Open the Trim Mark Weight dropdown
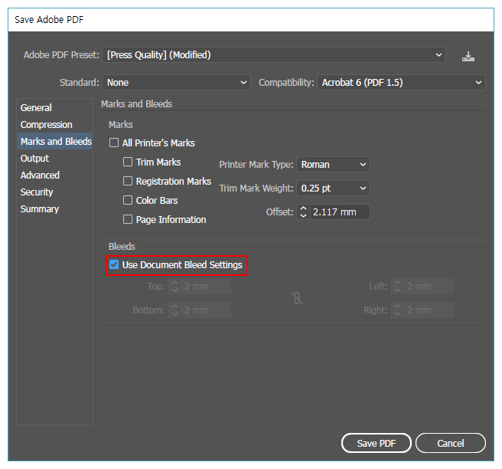The width and height of the screenshot is (502, 469). coord(334,189)
